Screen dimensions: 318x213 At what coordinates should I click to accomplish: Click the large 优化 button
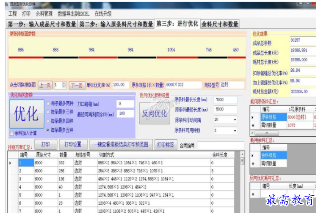click(27, 114)
